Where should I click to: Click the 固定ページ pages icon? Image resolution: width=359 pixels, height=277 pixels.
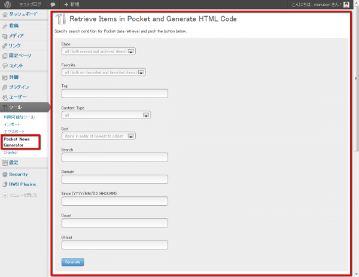coord(5,56)
